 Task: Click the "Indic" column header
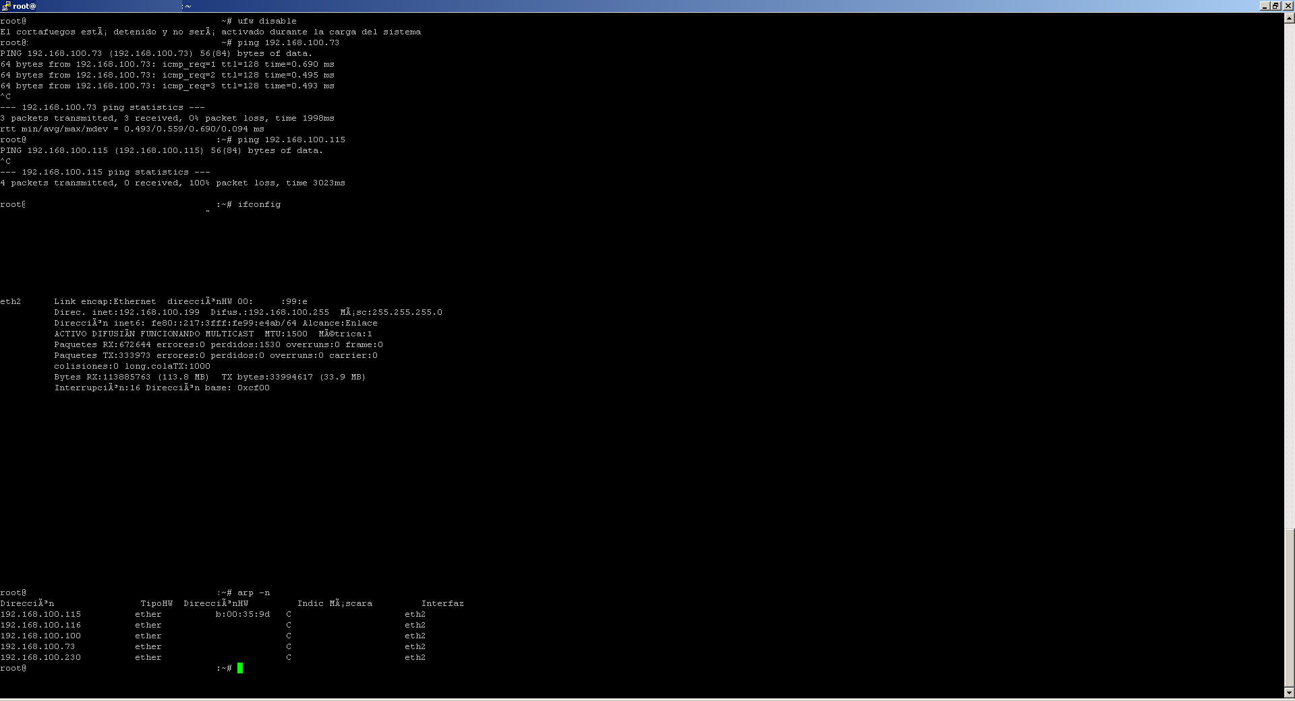(x=310, y=603)
